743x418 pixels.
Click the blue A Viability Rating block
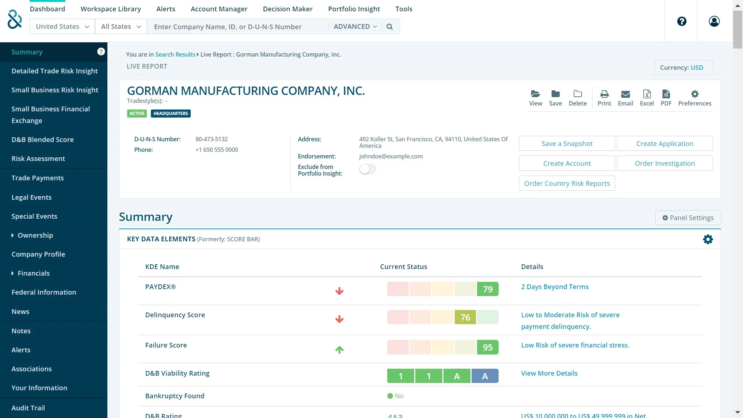pyautogui.click(x=485, y=376)
